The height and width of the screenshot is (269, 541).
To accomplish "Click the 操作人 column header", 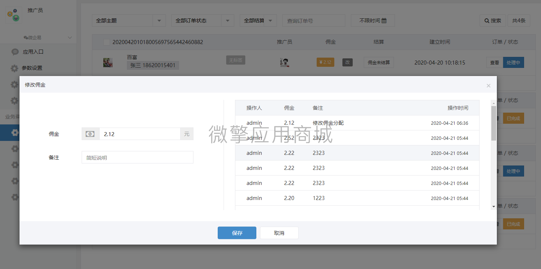I will (x=254, y=108).
